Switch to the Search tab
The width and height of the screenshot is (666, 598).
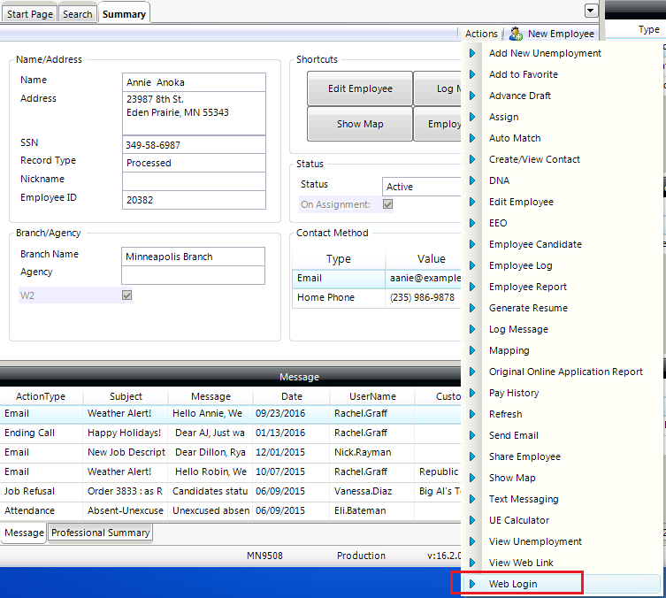pyautogui.click(x=77, y=14)
